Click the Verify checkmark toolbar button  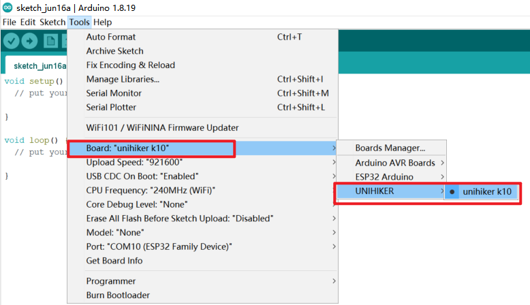point(11,42)
